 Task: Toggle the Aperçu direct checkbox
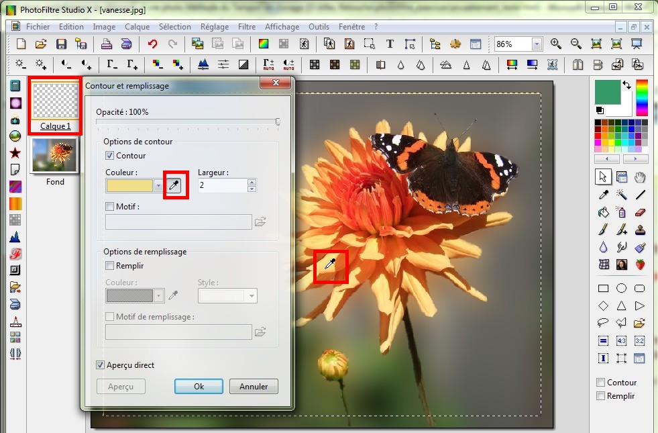100,365
